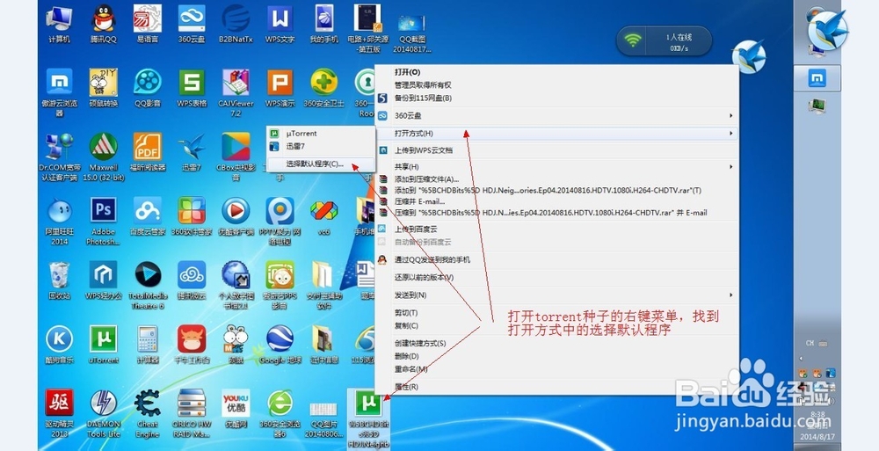Choose 删除(D) in context menu

(556, 356)
